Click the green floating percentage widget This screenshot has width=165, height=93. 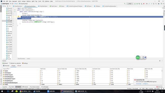pyautogui.click(x=138, y=57)
